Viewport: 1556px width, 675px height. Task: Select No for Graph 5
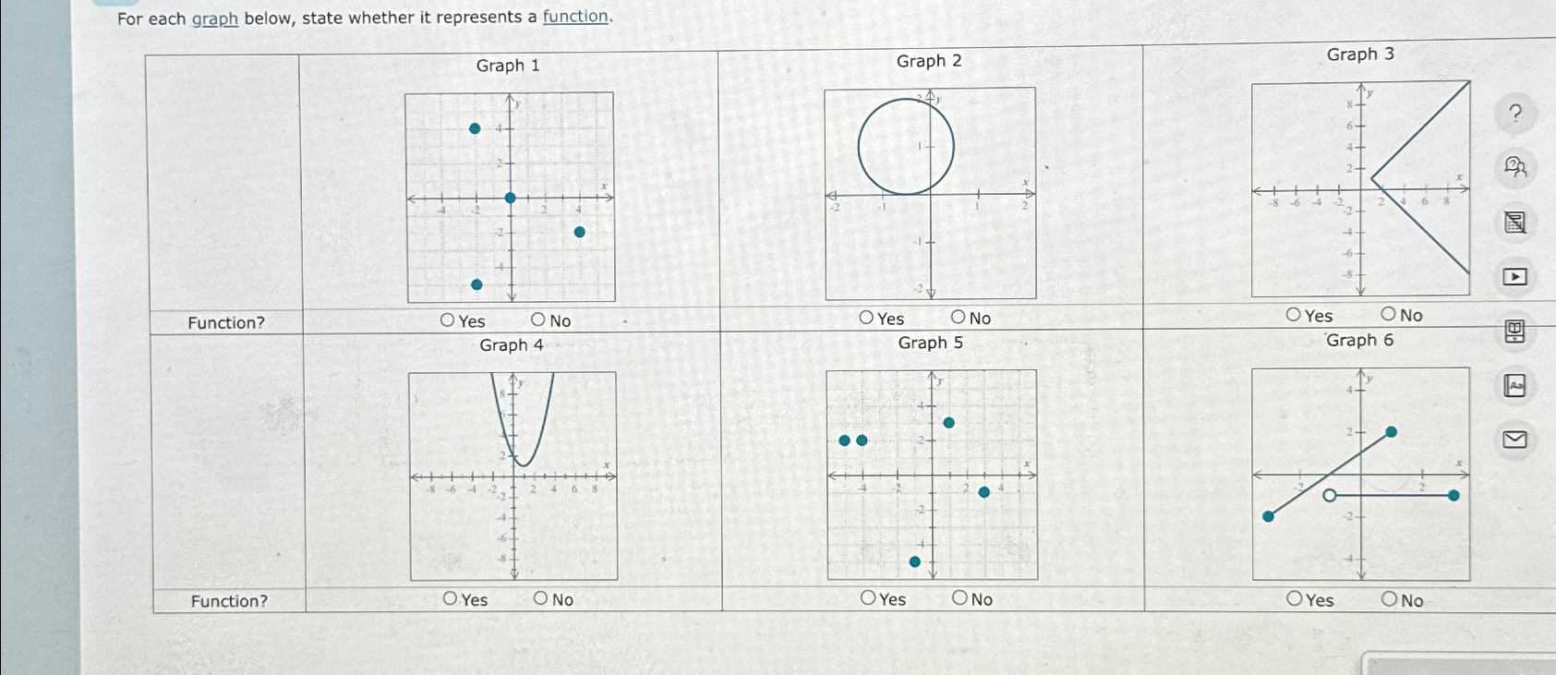[x=960, y=598]
